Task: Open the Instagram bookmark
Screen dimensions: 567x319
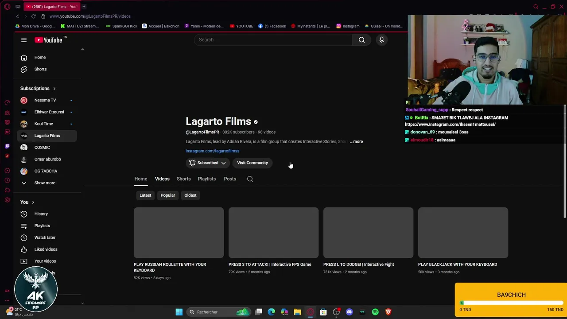Action: click(348, 26)
